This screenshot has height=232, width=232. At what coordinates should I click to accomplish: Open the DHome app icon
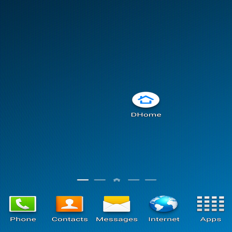[x=146, y=100]
